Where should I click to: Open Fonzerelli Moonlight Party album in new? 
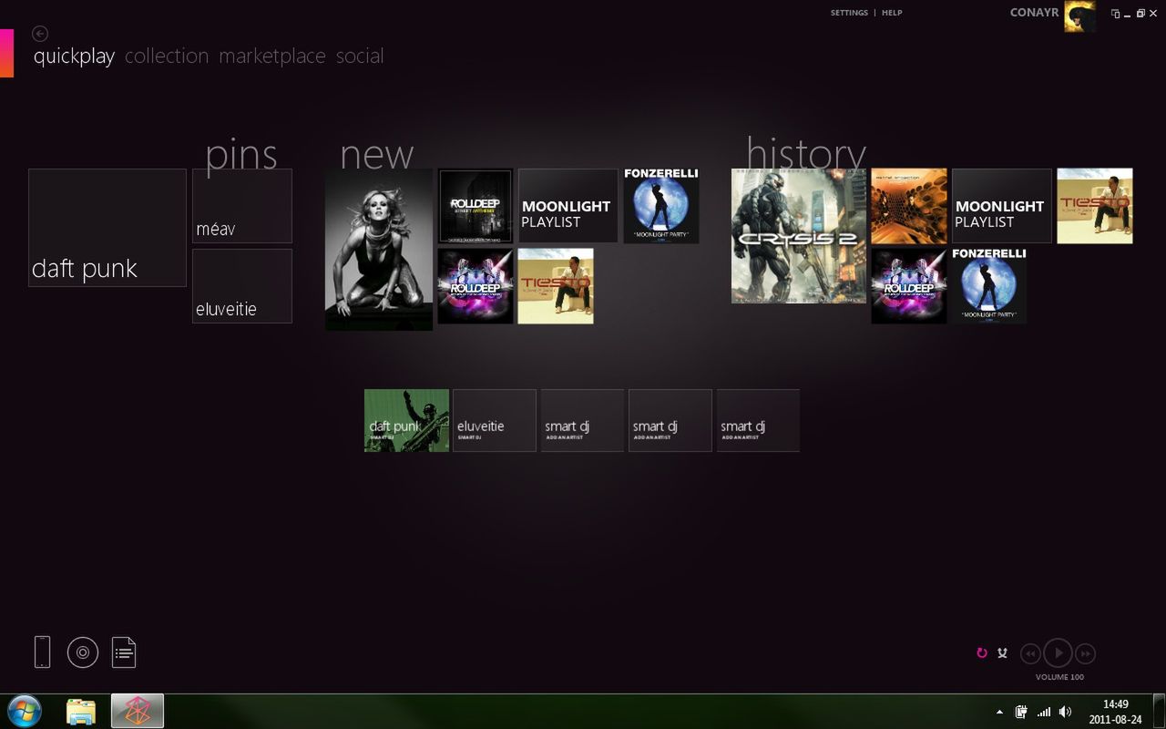(661, 206)
